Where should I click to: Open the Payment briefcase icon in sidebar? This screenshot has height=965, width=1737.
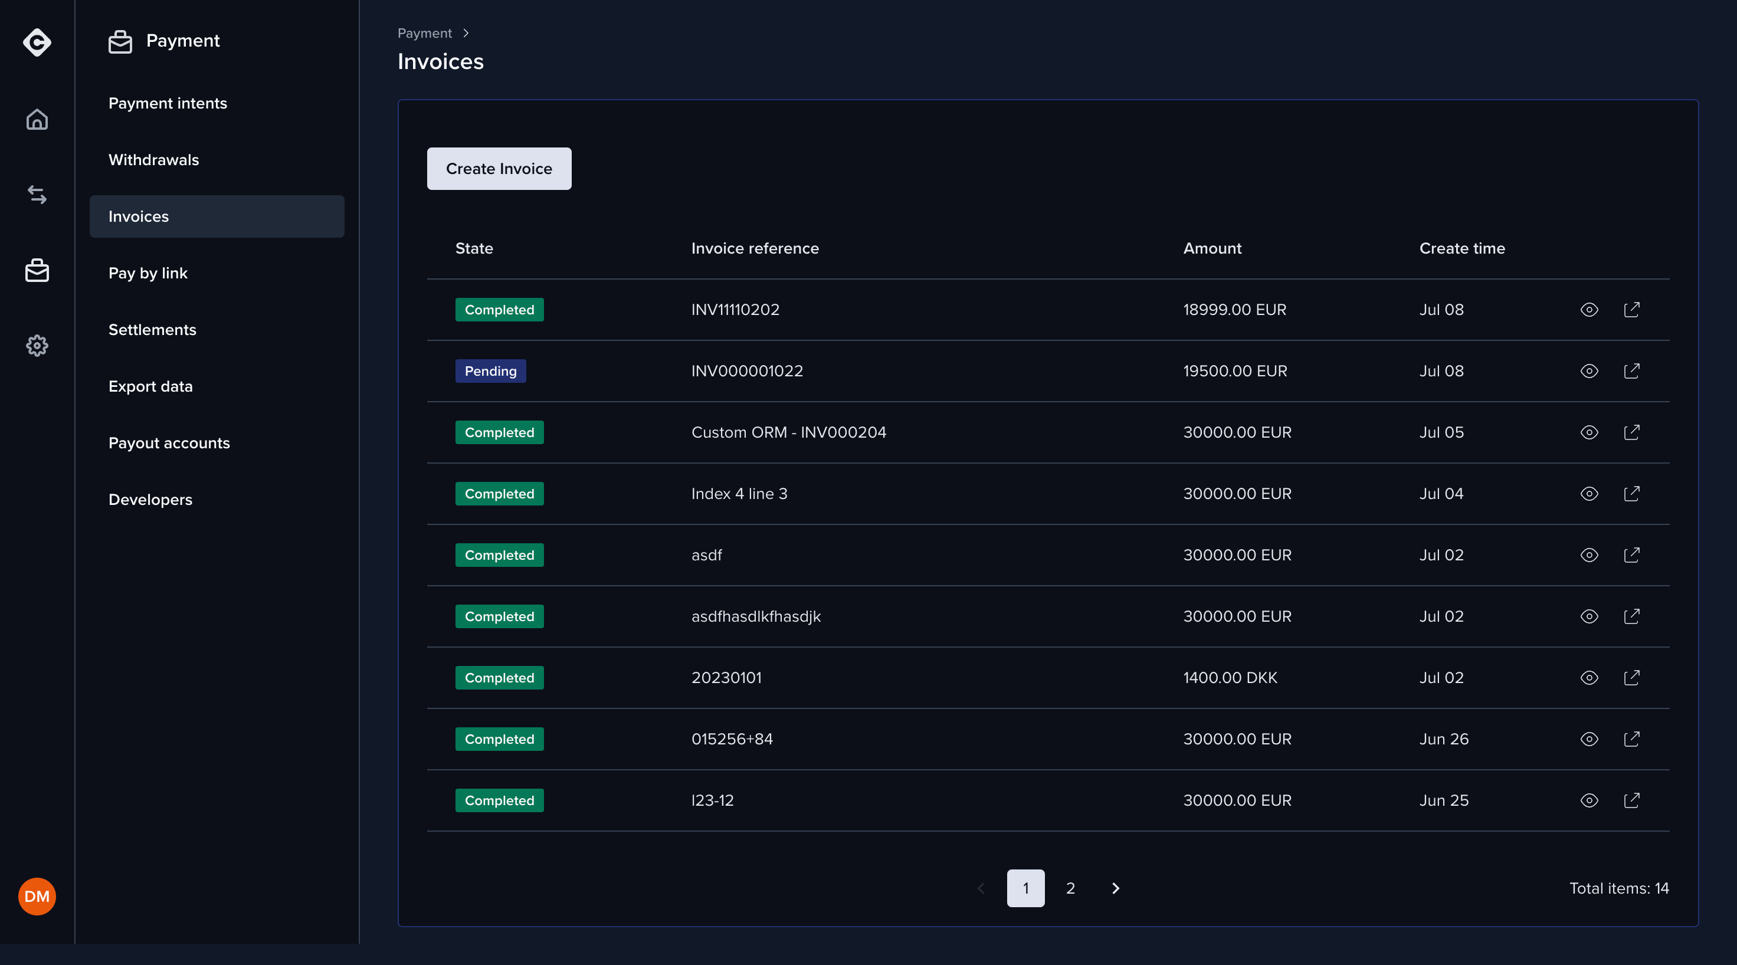[37, 271]
